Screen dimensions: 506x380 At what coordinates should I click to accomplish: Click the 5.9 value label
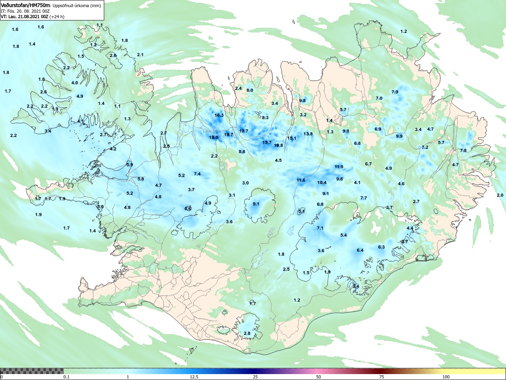[x=130, y=165]
